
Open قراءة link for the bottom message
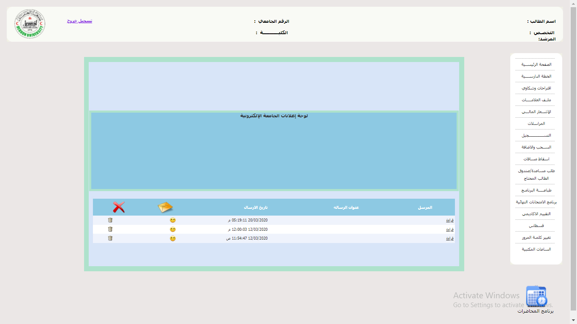point(450,238)
